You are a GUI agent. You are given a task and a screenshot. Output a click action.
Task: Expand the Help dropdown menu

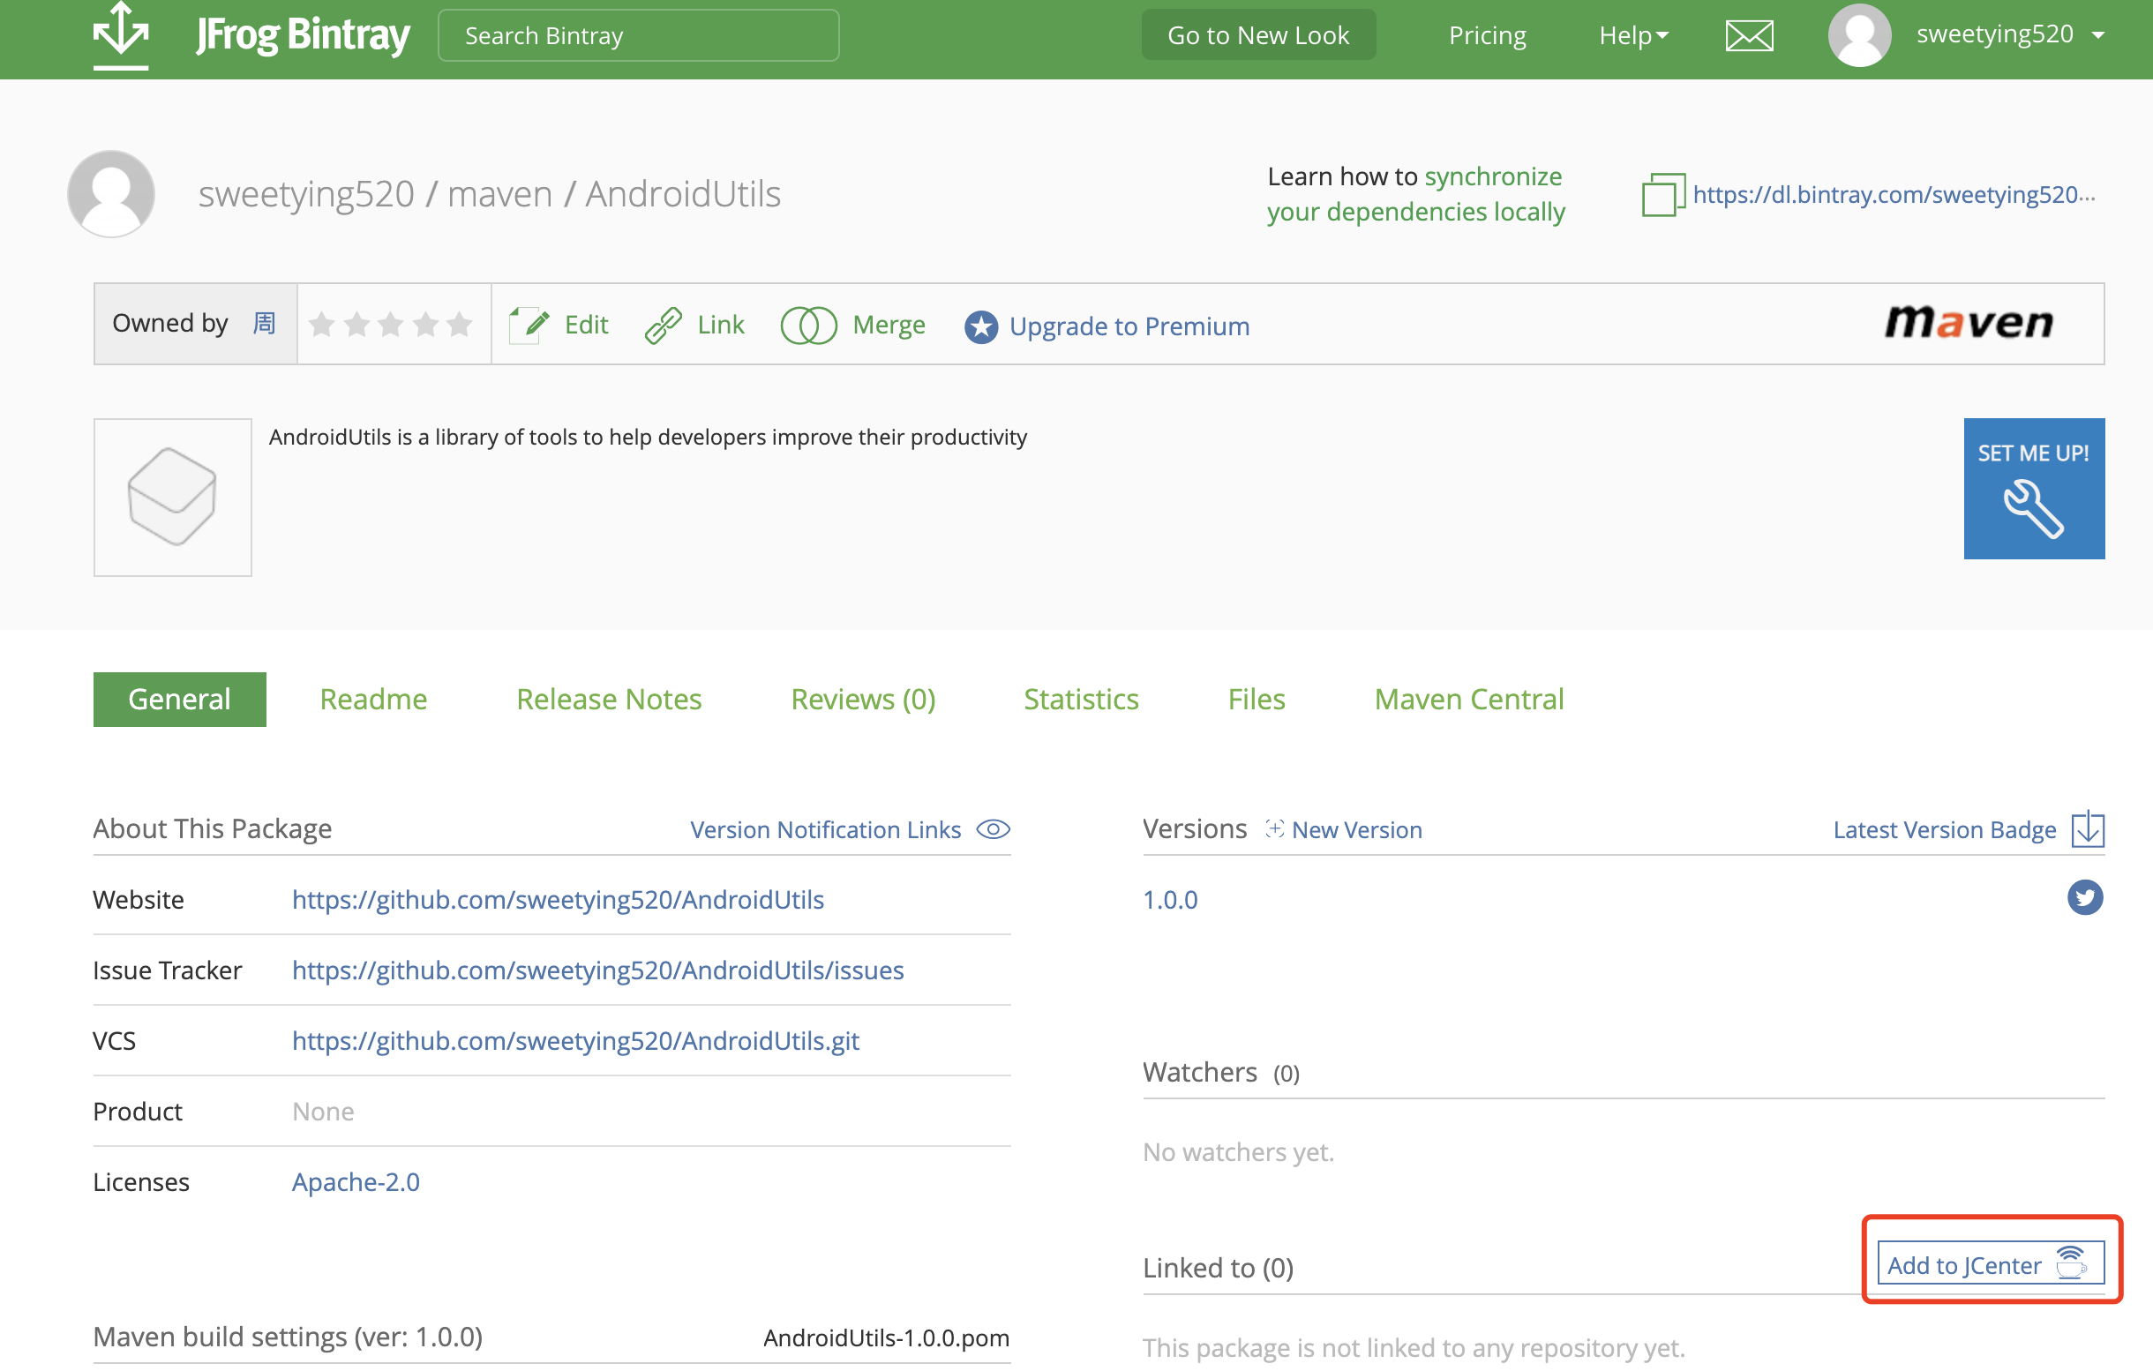pos(1632,36)
